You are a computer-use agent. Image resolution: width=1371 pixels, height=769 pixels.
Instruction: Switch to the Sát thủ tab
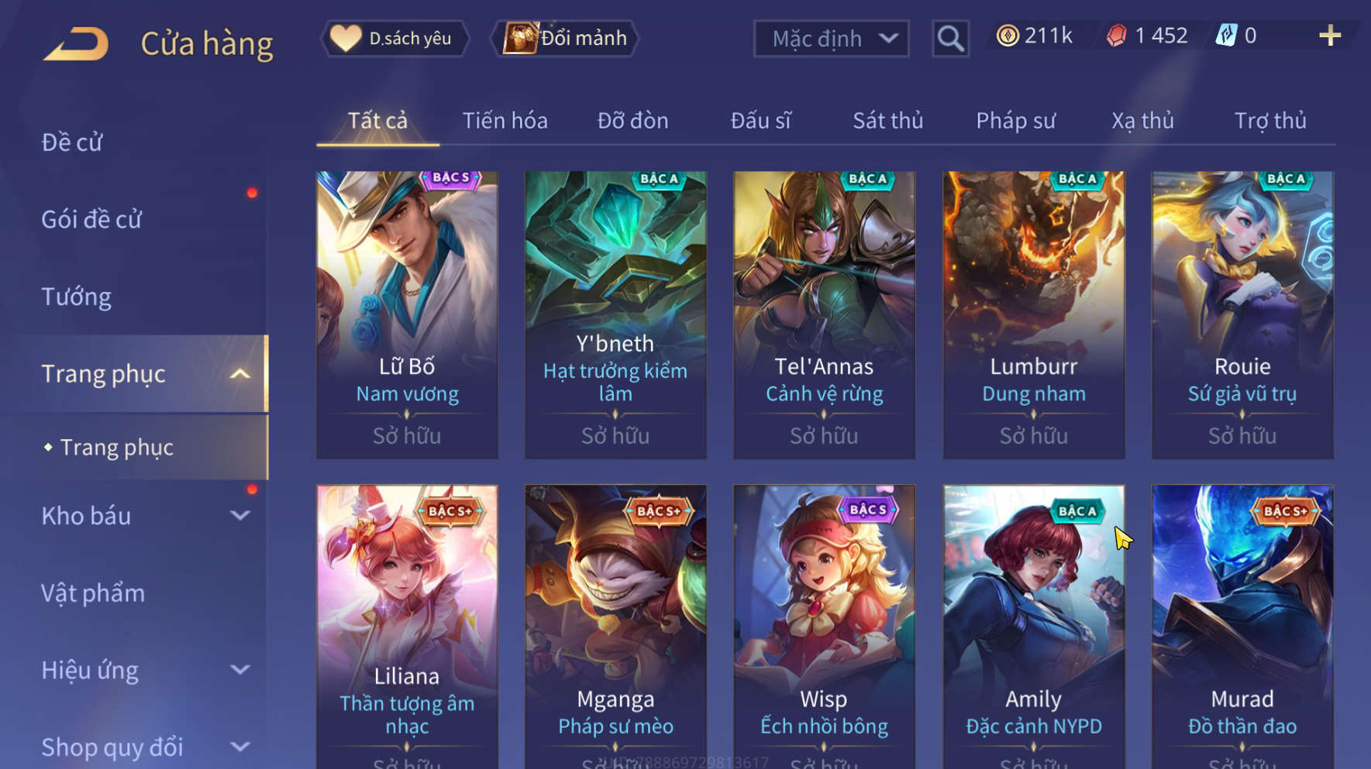[888, 121]
